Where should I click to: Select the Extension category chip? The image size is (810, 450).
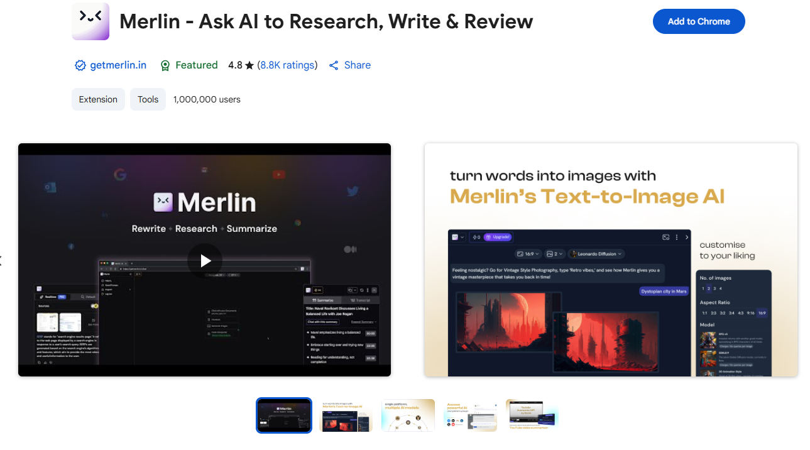pos(98,99)
